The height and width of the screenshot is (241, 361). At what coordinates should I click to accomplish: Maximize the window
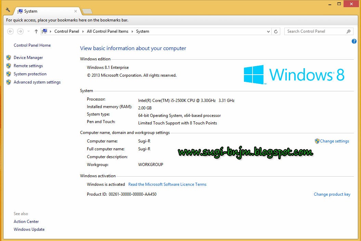pyautogui.click(x=339, y=4)
